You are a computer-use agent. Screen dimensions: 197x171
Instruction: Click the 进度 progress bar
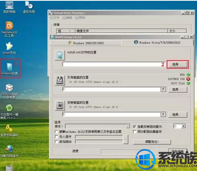coord(126,151)
